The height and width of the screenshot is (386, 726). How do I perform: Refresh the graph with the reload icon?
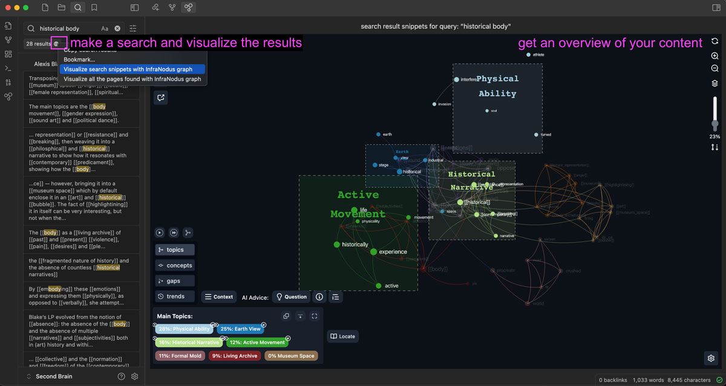[715, 41]
